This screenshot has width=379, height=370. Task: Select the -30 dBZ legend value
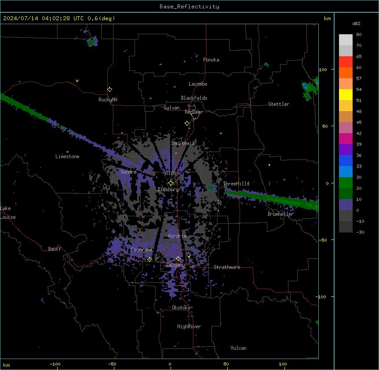360,232
